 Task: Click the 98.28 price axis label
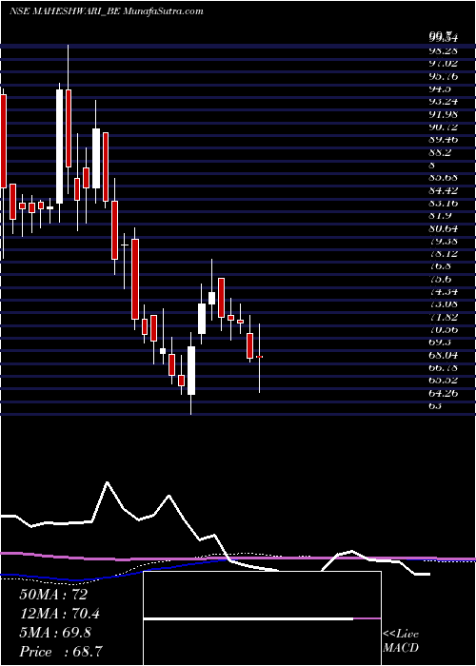coord(444,51)
